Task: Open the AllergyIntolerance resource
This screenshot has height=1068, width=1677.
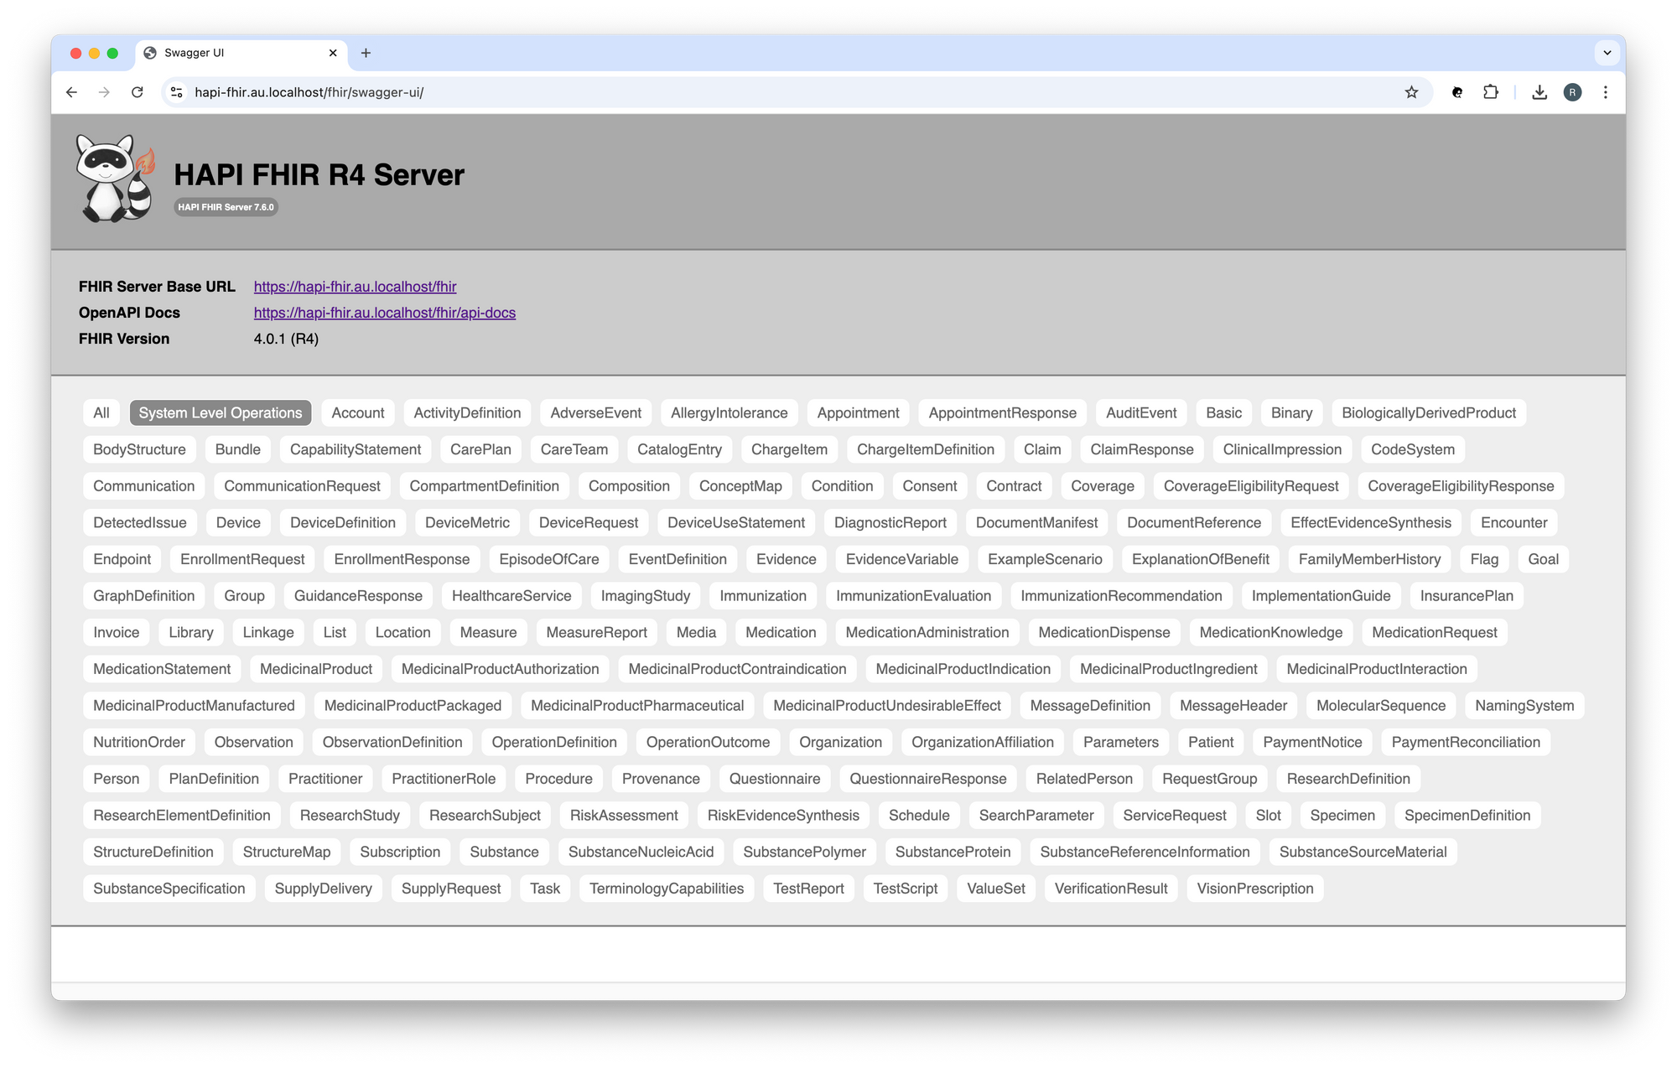Action: click(x=729, y=413)
